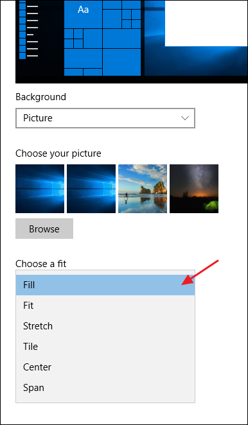Click the Background label above the dropdown
Image resolution: width=248 pixels, height=425 pixels.
40,97
